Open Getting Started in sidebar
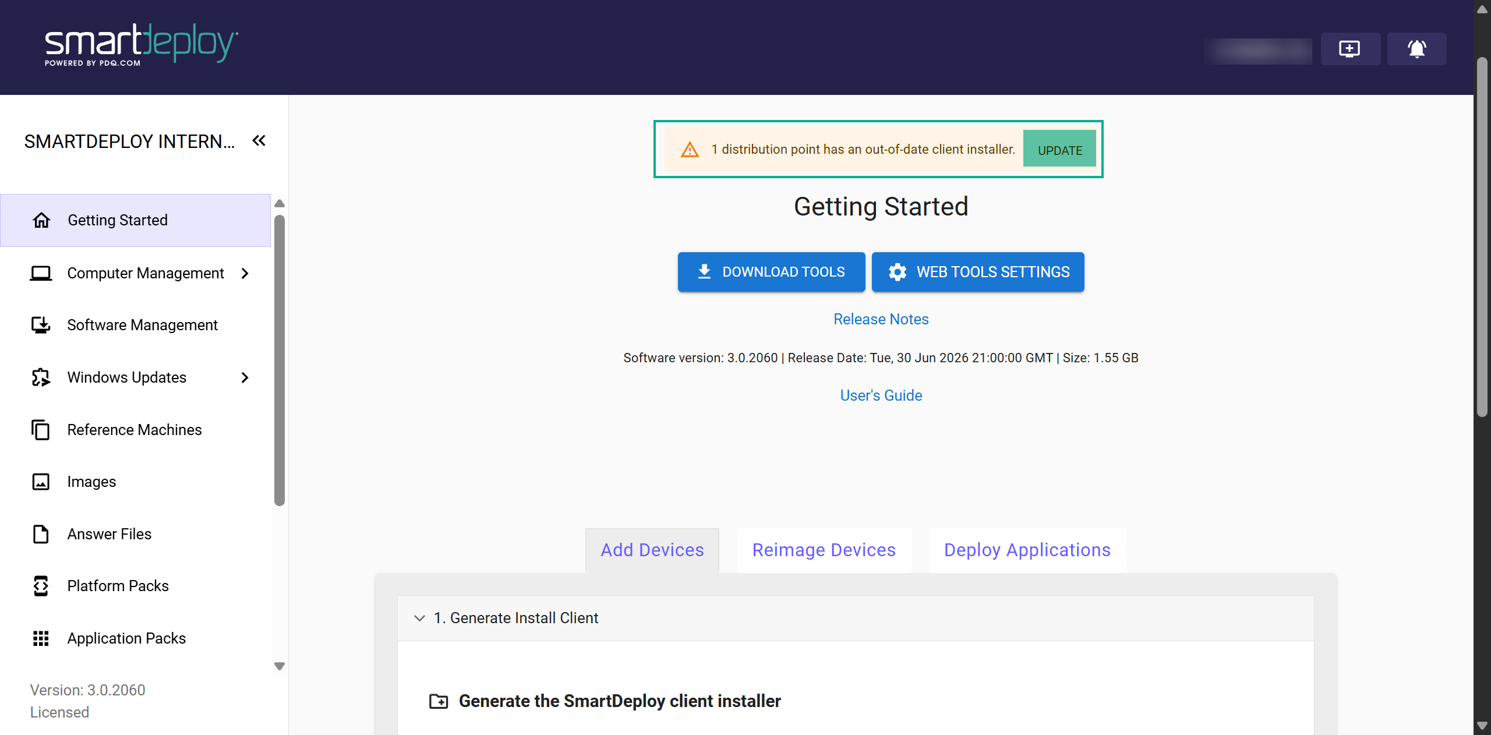The width and height of the screenshot is (1491, 735). (136, 220)
